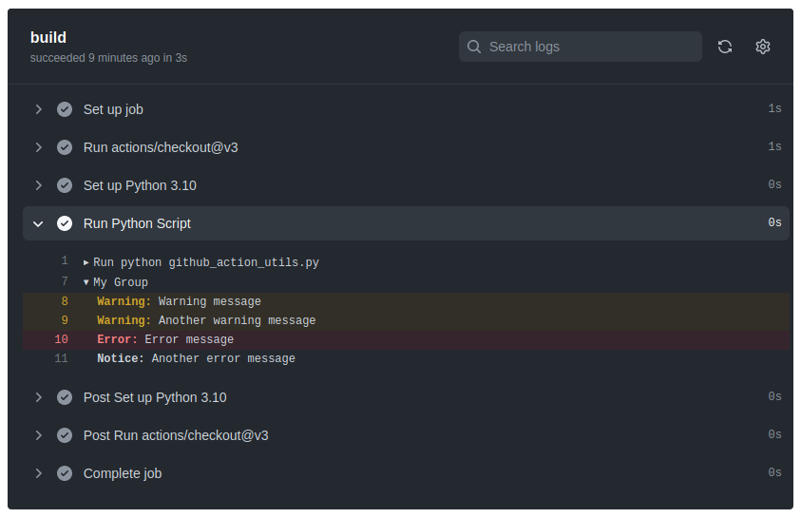Open the log settings gear menu
The width and height of the screenshot is (801, 518).
pos(762,47)
